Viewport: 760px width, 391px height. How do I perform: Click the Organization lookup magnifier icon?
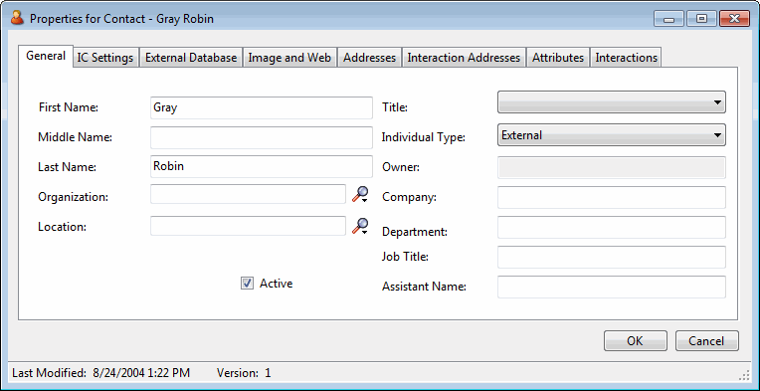tap(360, 194)
